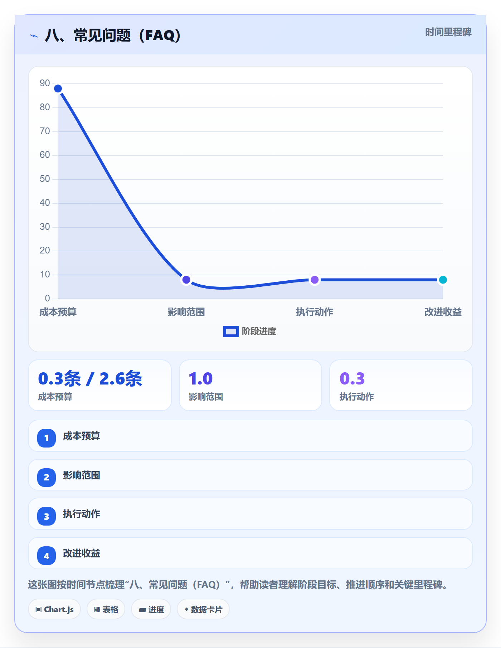
Task: Click the 阶段进度 legend label
Action: [x=259, y=332]
